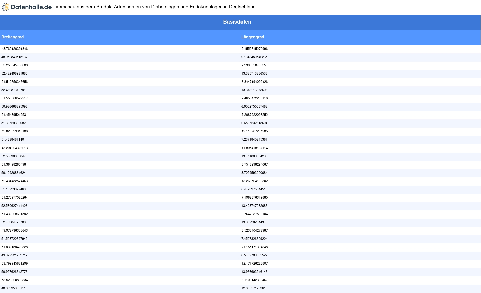Click longitude value 9.1343450546265

pos(254,57)
